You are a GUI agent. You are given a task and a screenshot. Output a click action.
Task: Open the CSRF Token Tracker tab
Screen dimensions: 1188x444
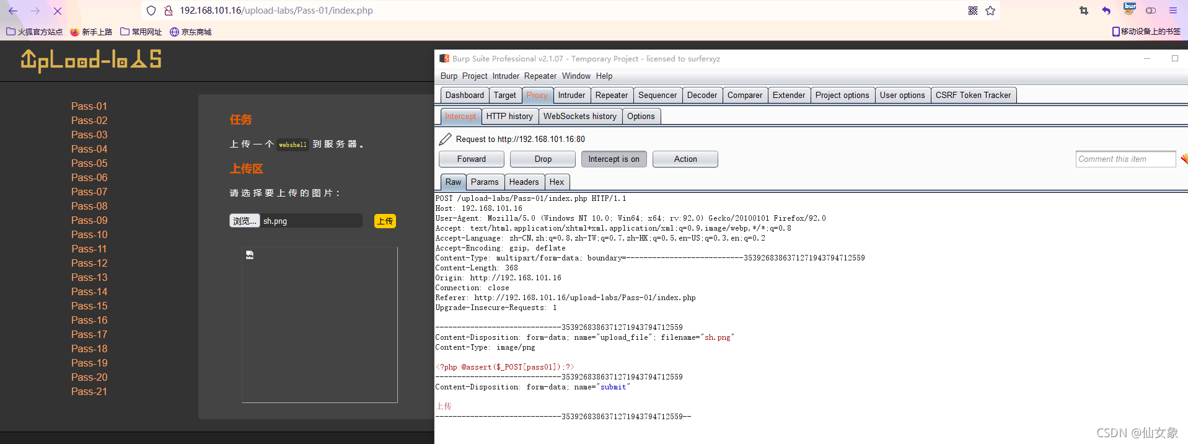coord(973,95)
